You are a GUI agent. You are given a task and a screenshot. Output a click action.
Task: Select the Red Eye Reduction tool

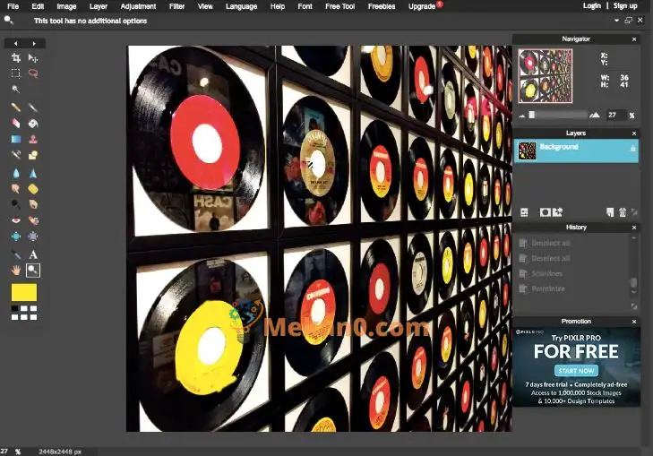(16, 219)
